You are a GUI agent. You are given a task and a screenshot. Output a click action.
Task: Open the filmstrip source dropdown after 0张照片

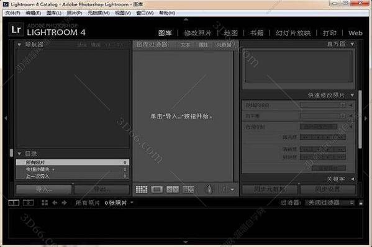pos(132,203)
